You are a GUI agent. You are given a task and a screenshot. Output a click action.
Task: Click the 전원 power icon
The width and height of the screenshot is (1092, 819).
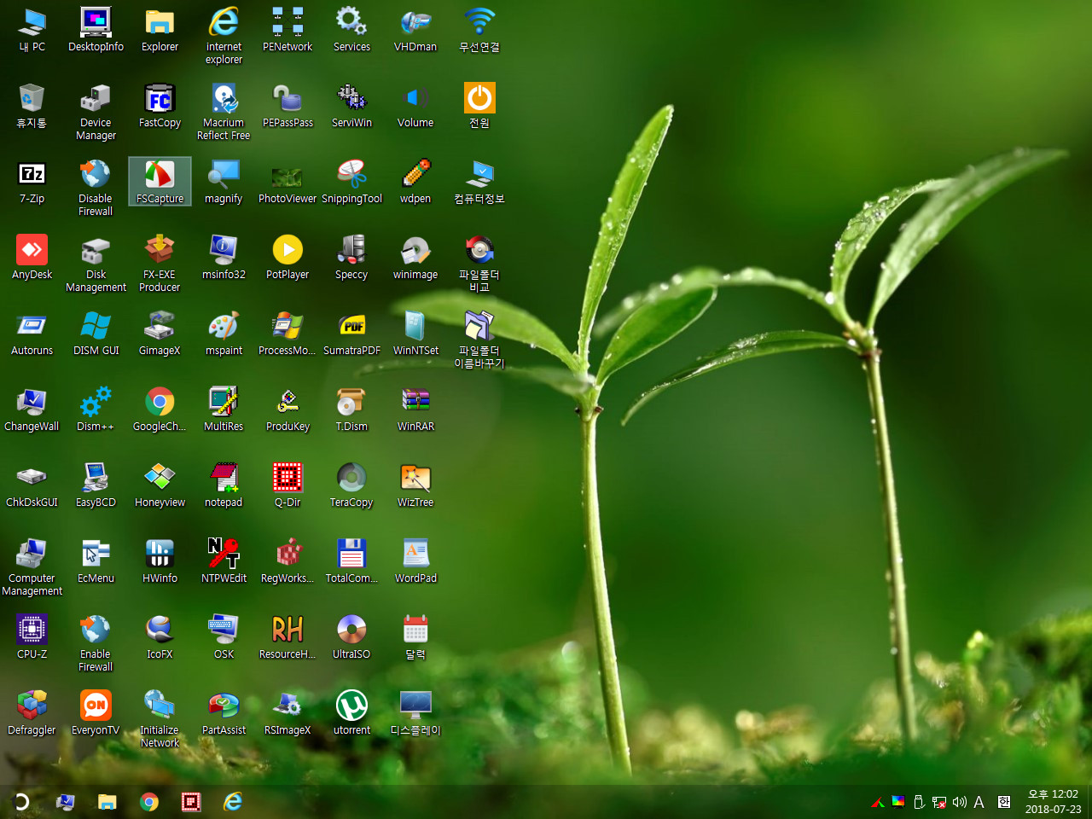[479, 106]
